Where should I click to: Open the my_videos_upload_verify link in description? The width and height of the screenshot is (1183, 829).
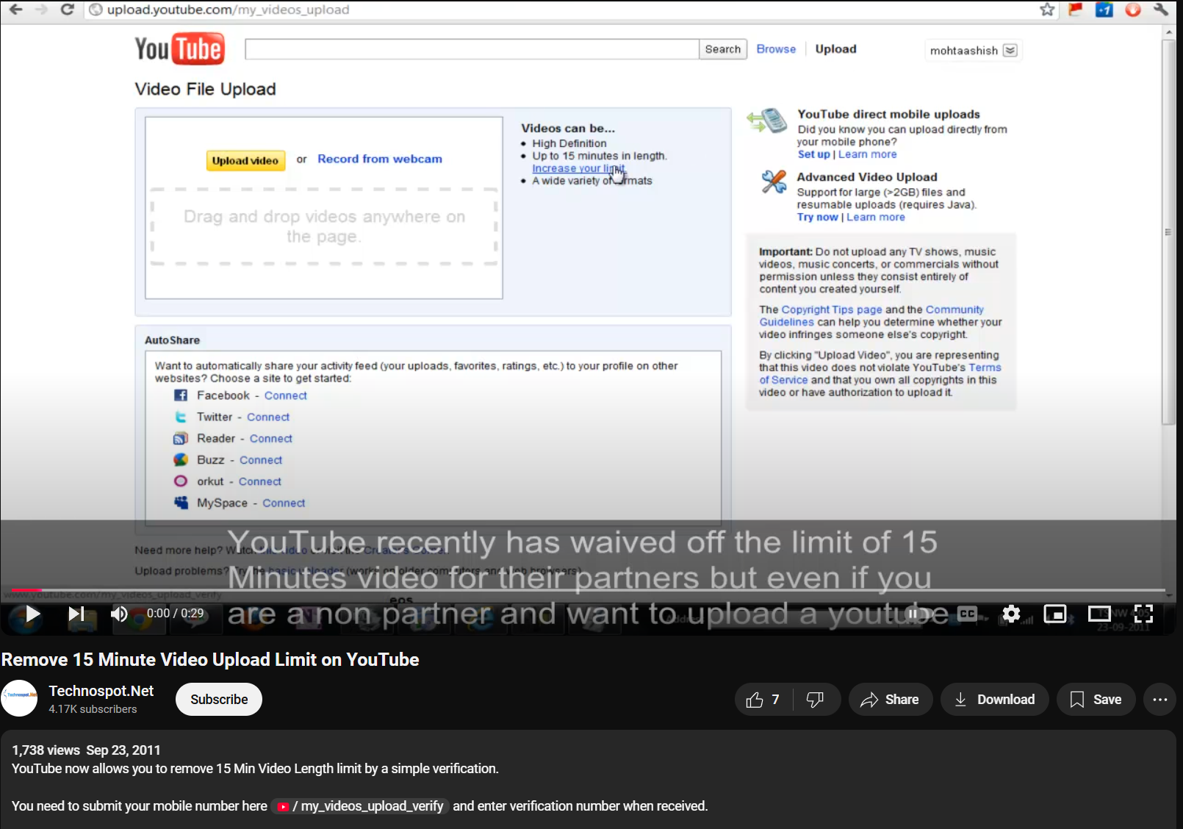pyautogui.click(x=362, y=806)
